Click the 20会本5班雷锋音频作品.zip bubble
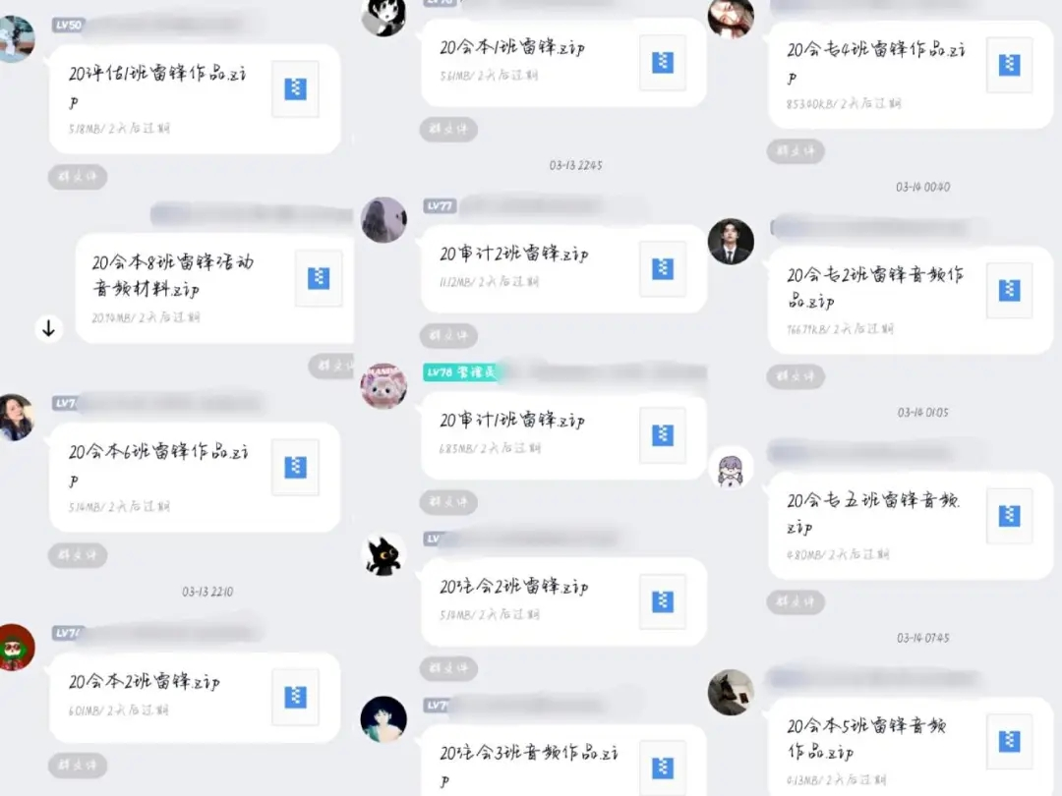Screen dimensions: 1062x796 coord(911,747)
